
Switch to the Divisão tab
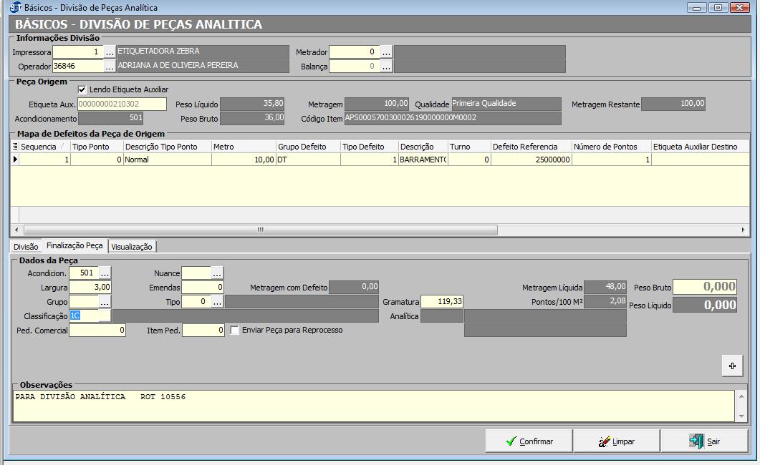pos(26,247)
